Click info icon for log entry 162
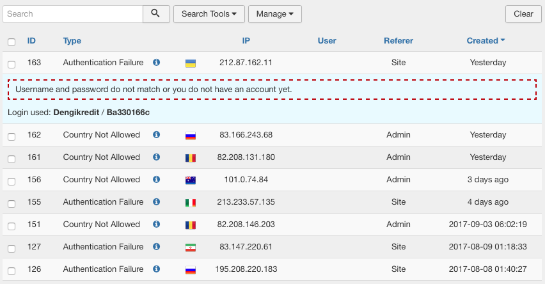The image size is (545, 284). point(157,135)
